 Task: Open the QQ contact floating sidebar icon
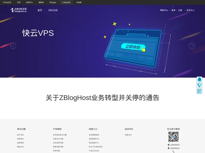[x=199, y=79]
